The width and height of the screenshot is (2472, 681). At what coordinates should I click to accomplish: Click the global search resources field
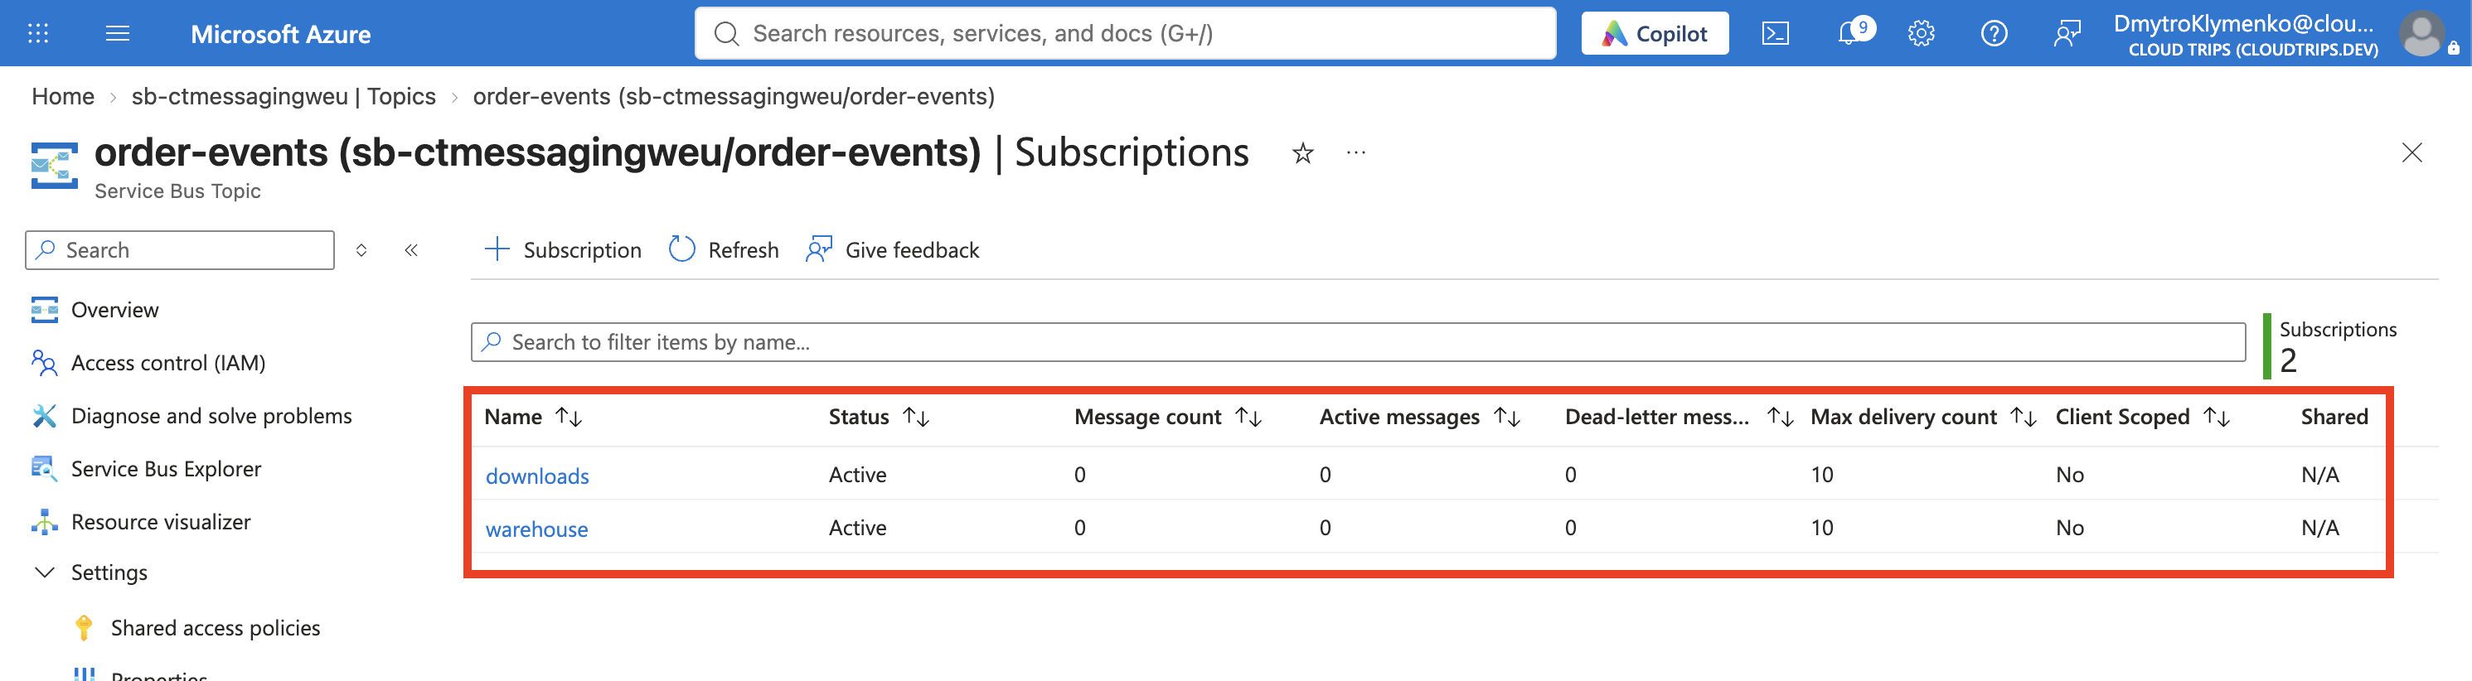pyautogui.click(x=1125, y=34)
